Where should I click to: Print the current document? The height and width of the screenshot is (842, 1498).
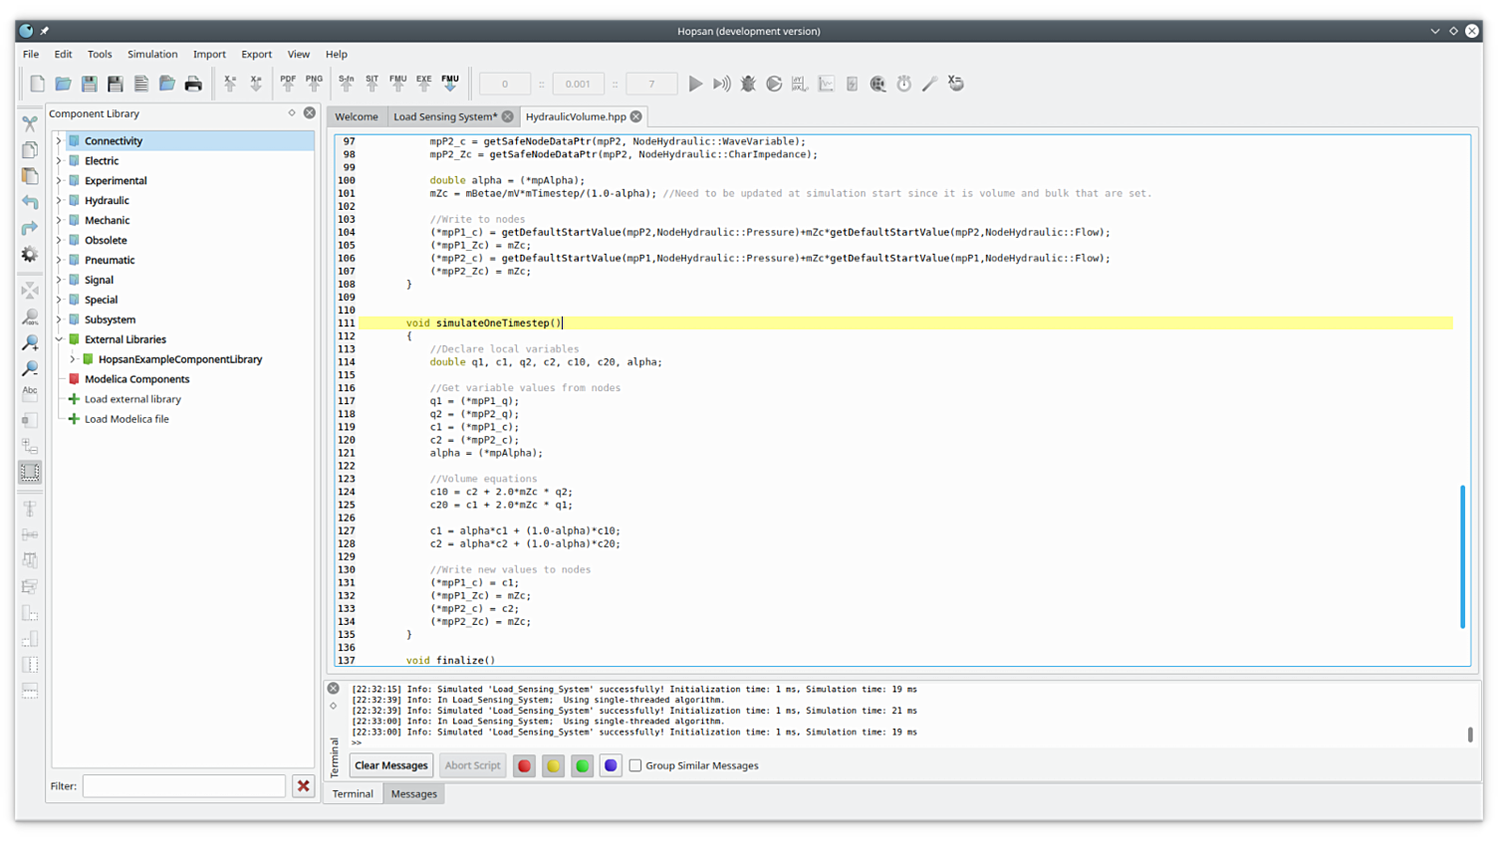click(193, 84)
